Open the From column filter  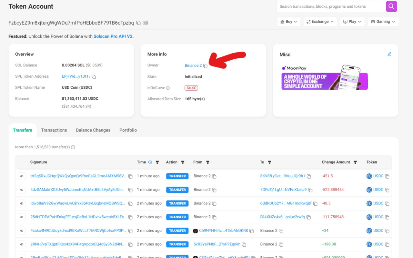208,162
